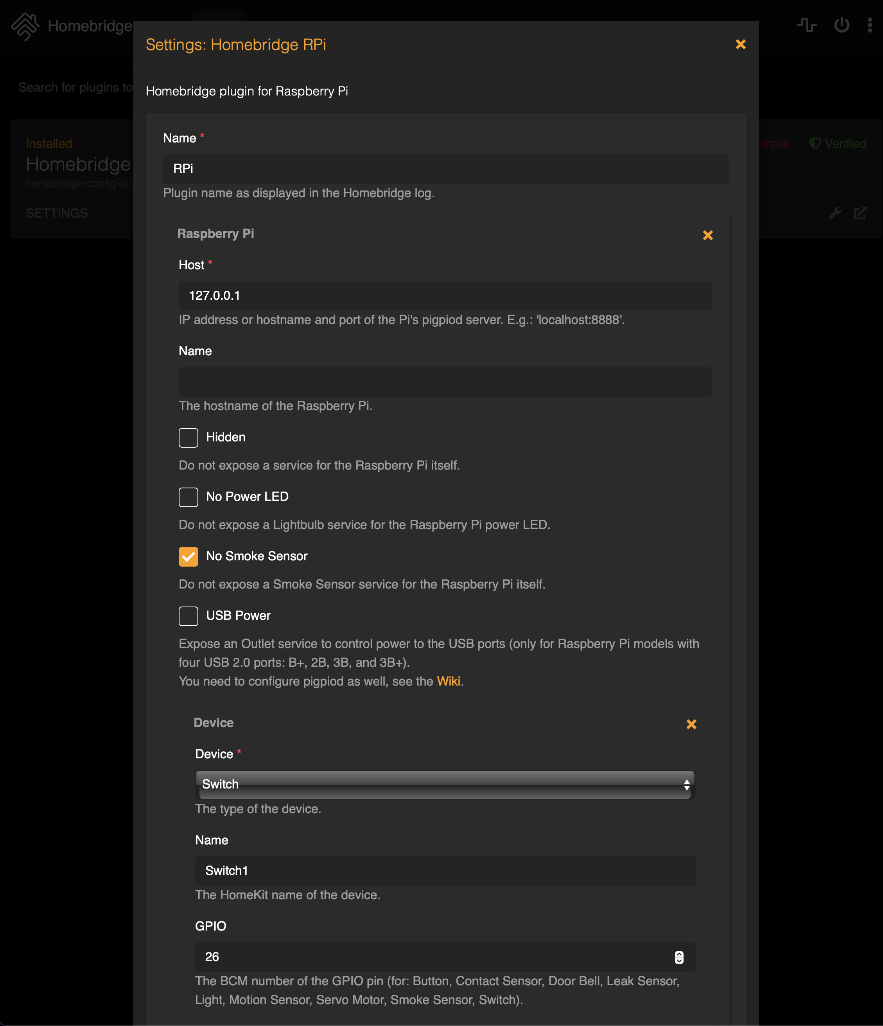Screen dimensions: 883x1026
Task: Click the 'USB Power' label text
Action: [x=238, y=616]
